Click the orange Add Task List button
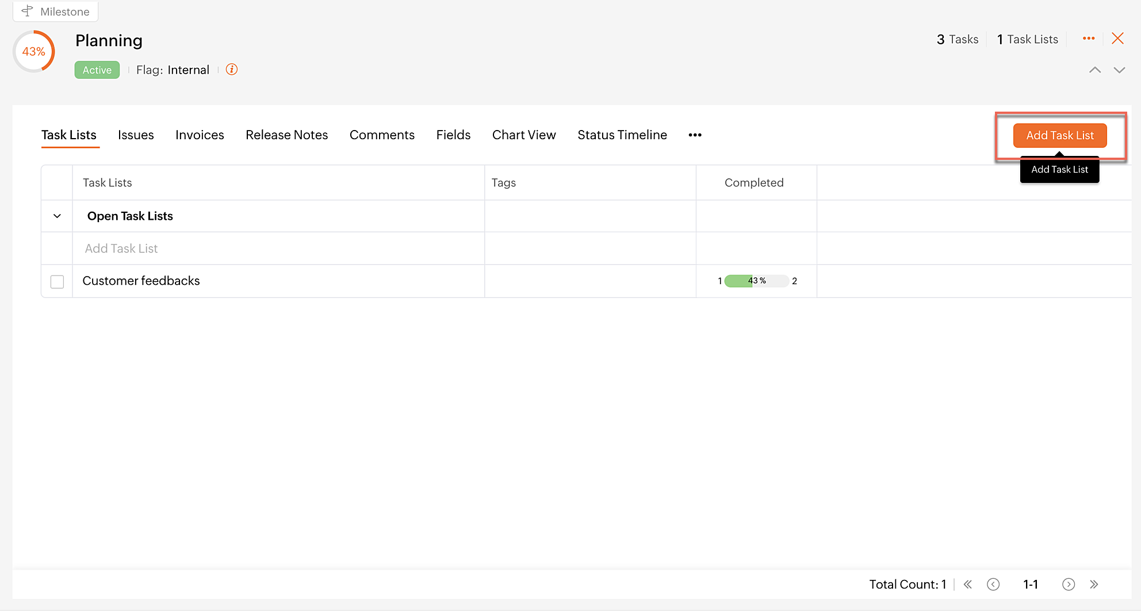The image size is (1141, 611). click(1060, 135)
